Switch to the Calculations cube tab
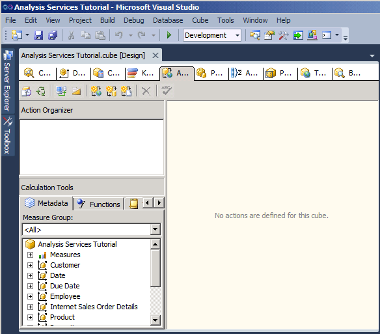This screenshot has width=380, height=334. coord(108,73)
